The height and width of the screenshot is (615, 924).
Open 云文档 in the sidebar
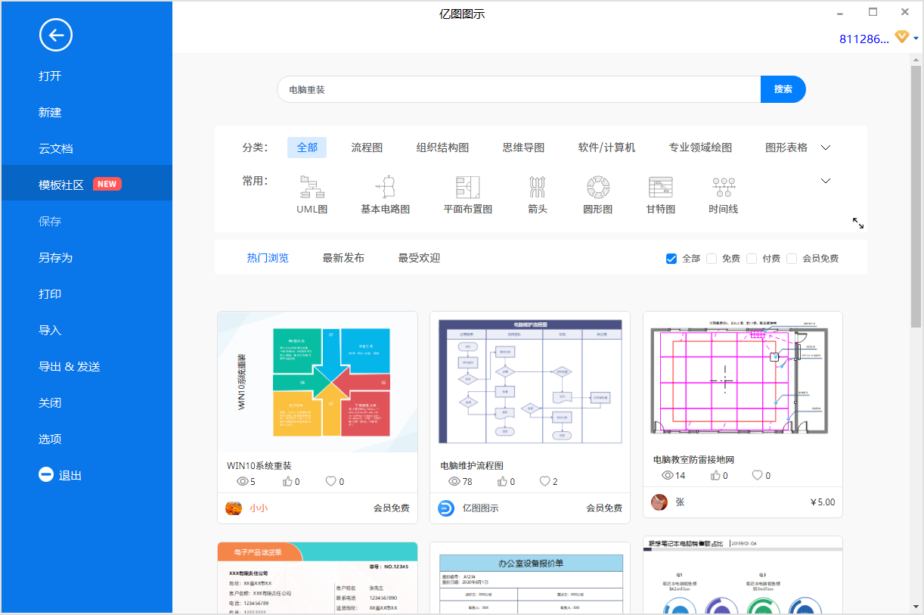pyautogui.click(x=56, y=148)
